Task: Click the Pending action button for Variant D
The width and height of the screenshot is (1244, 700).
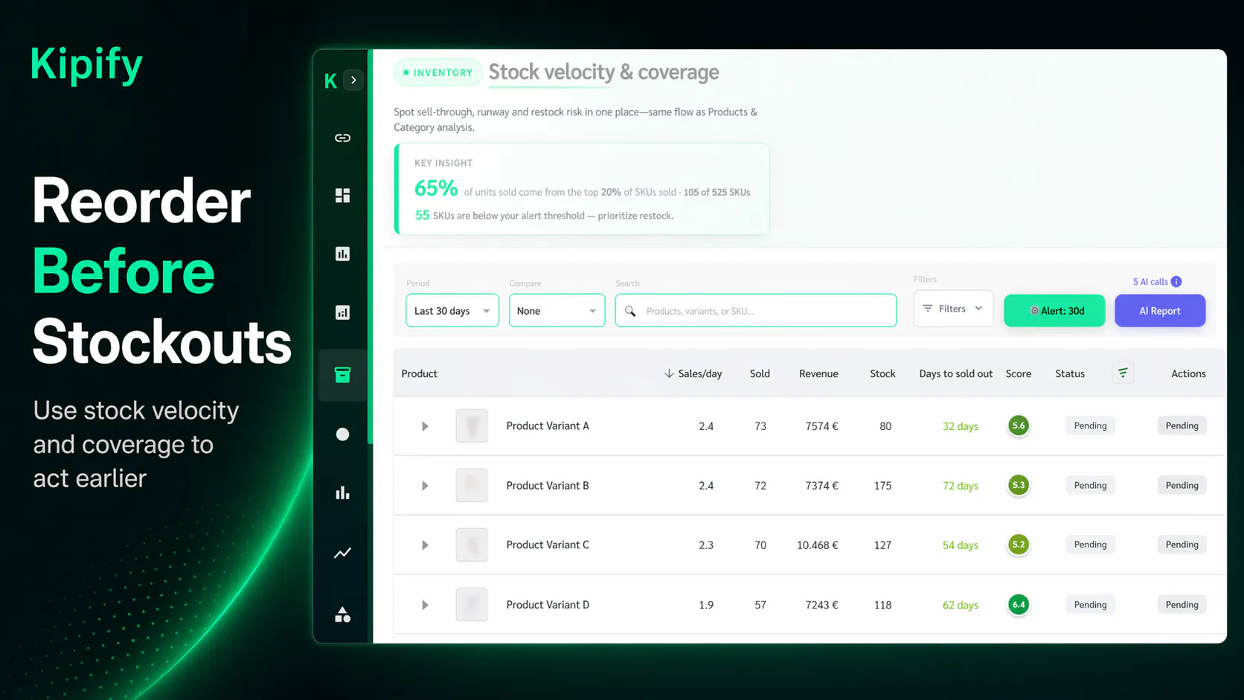Action: click(1182, 605)
